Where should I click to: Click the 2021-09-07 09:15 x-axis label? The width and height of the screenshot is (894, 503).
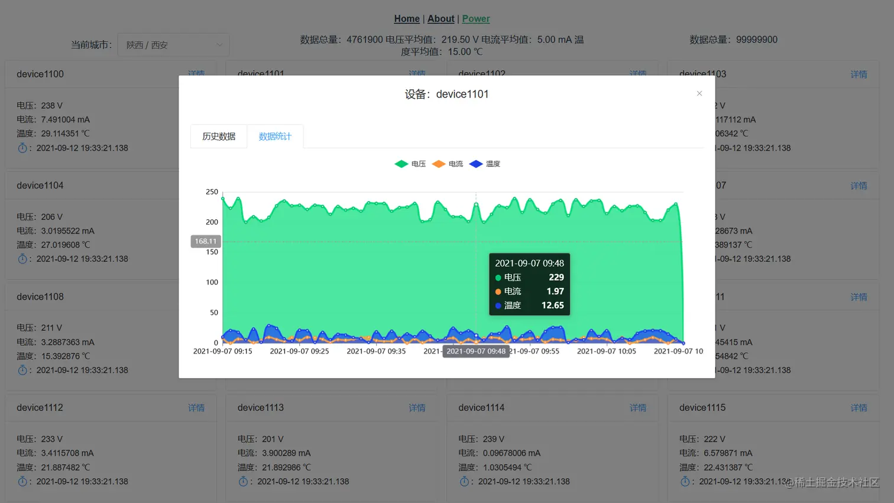pyautogui.click(x=223, y=351)
